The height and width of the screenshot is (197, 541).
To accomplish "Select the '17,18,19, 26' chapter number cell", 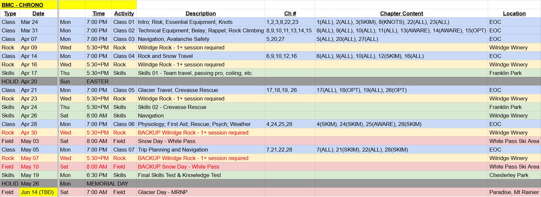I will 290,90.
